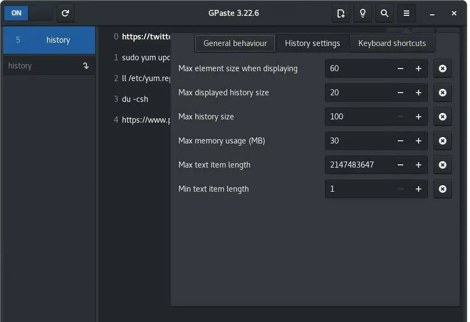Screen dimensions: 470x322
Task: Reset the Max displayed history size value
Action: (443, 93)
